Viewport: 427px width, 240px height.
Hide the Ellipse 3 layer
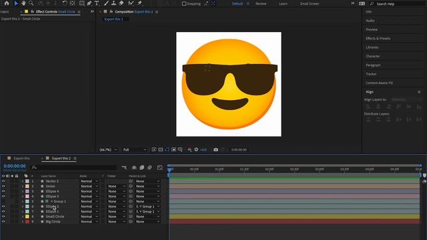(3, 196)
